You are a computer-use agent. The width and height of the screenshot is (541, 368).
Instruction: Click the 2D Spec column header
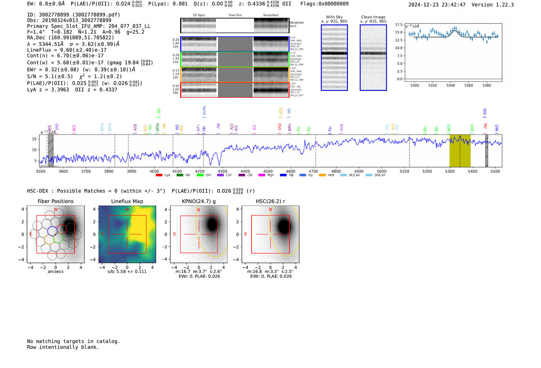pos(199,15)
